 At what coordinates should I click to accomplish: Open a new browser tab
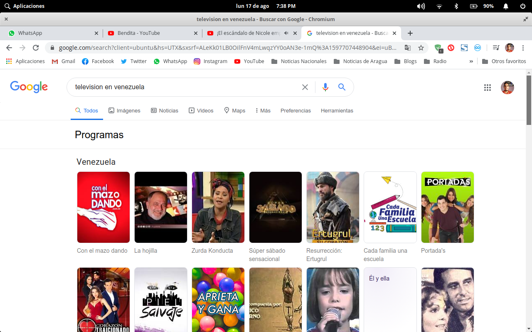click(410, 33)
